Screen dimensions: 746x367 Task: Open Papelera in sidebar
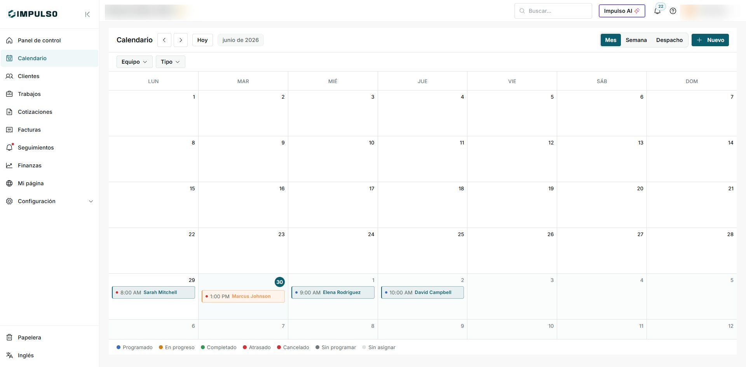[49, 337]
